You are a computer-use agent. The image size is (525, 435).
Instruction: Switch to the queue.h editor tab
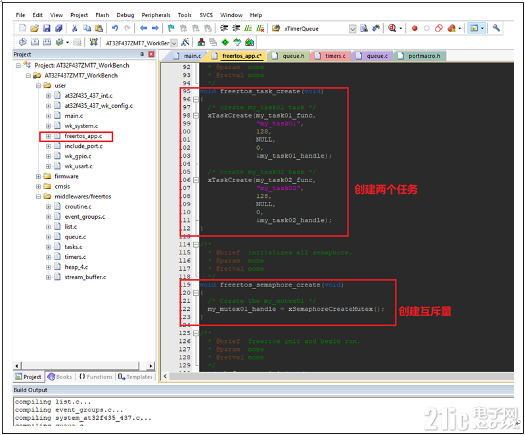tap(288, 56)
